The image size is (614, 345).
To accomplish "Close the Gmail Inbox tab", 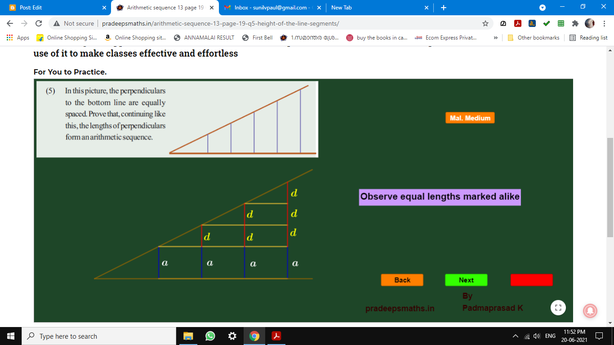I will [319, 8].
